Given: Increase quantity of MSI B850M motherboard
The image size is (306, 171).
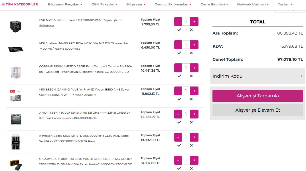Looking at the screenshot, I should 194,91.
